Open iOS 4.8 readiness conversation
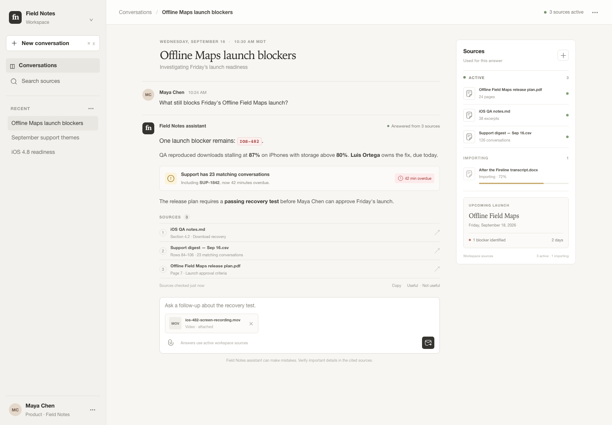 tap(53, 152)
